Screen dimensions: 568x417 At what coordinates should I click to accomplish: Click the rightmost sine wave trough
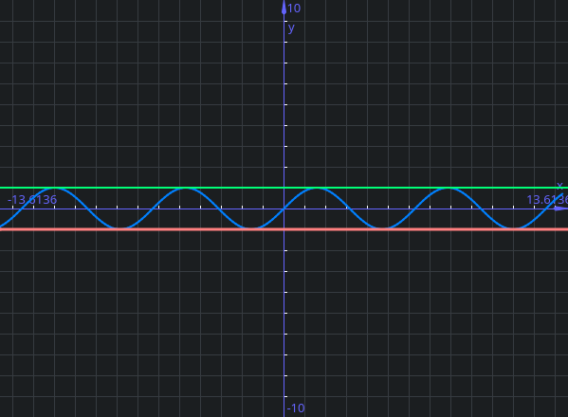click(x=514, y=228)
